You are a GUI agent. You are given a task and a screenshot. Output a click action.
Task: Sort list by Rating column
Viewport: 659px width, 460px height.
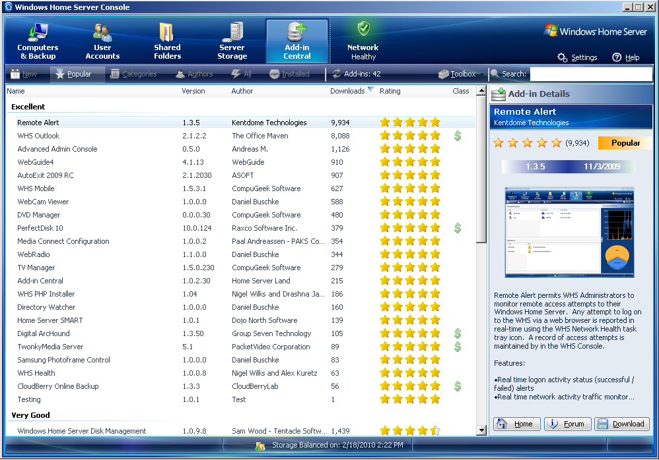click(390, 91)
